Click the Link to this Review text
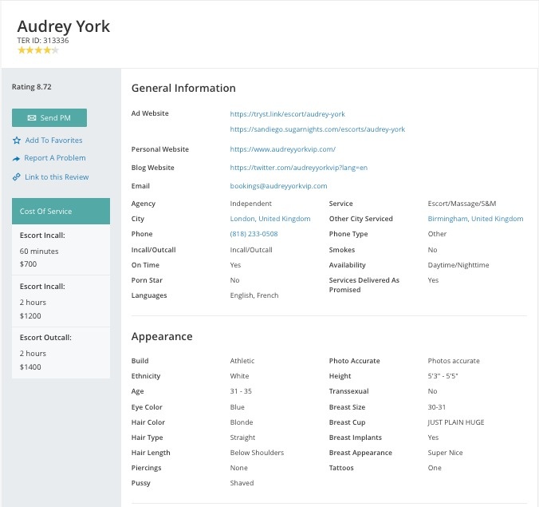The width and height of the screenshot is (539, 507). pyautogui.click(x=57, y=177)
